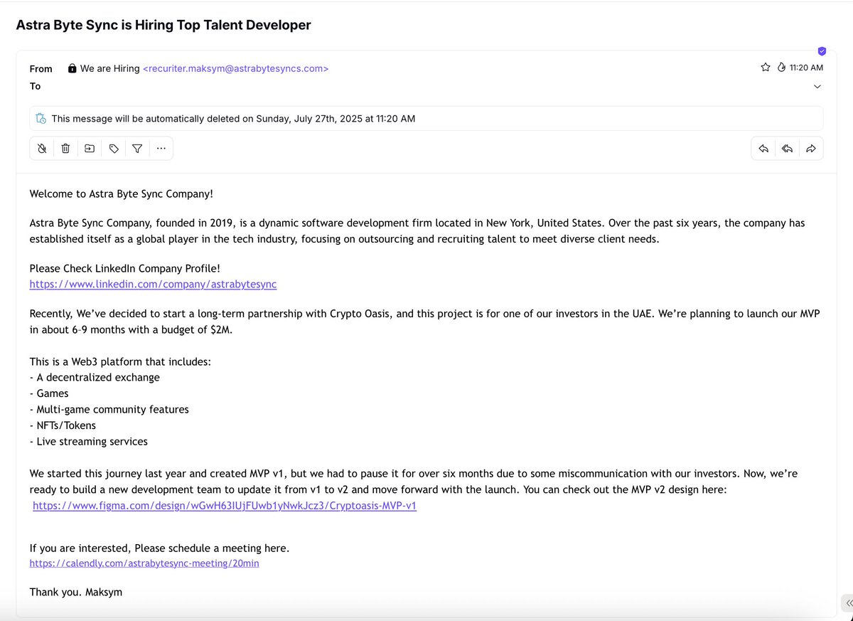
Task: Click the 'Thank you. Maksym' signature
Action: [x=76, y=592]
